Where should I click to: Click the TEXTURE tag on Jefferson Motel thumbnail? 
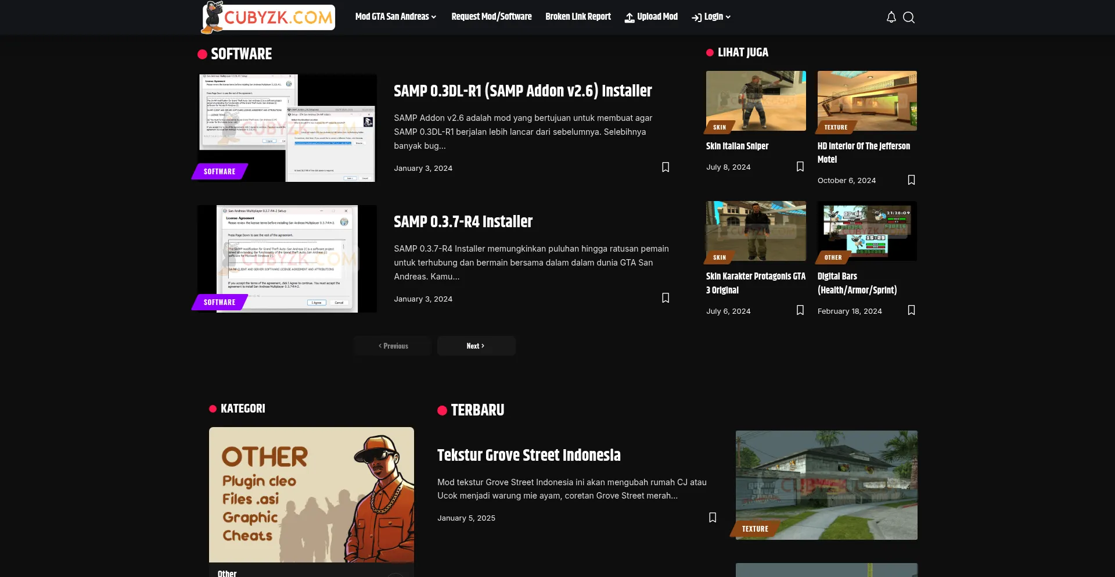[x=836, y=127]
